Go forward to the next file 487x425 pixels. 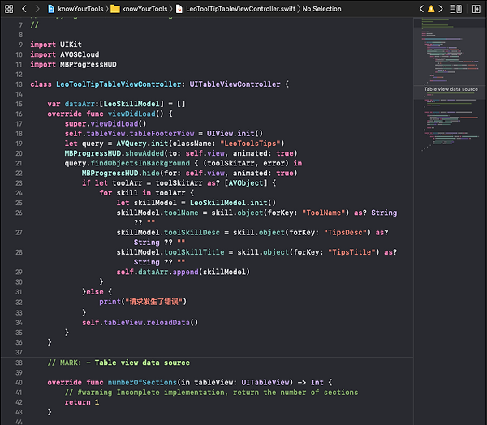(x=37, y=9)
